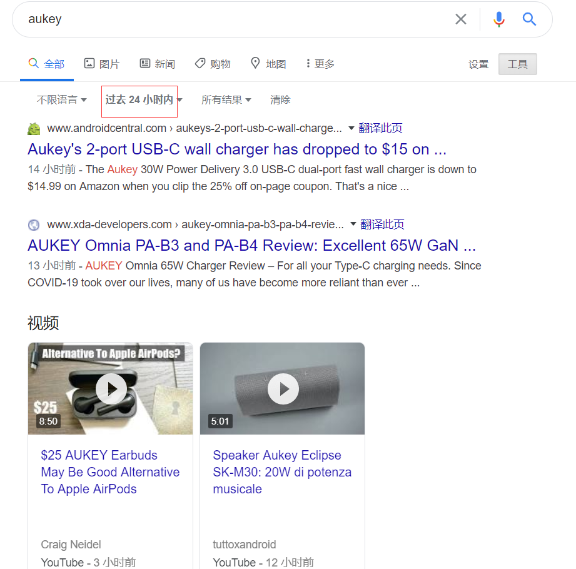Click the Android Central favicon
This screenshot has height=569, width=576.
coord(34,129)
